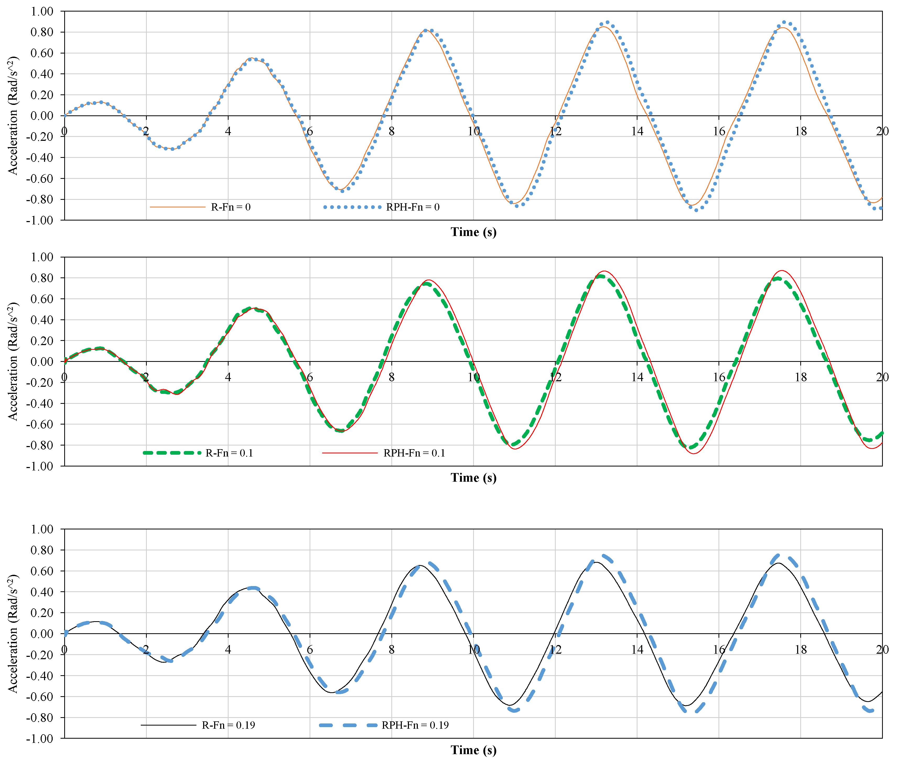Click the RPH-Fn = 0 legend label
The image size is (897, 762).
(x=412, y=207)
